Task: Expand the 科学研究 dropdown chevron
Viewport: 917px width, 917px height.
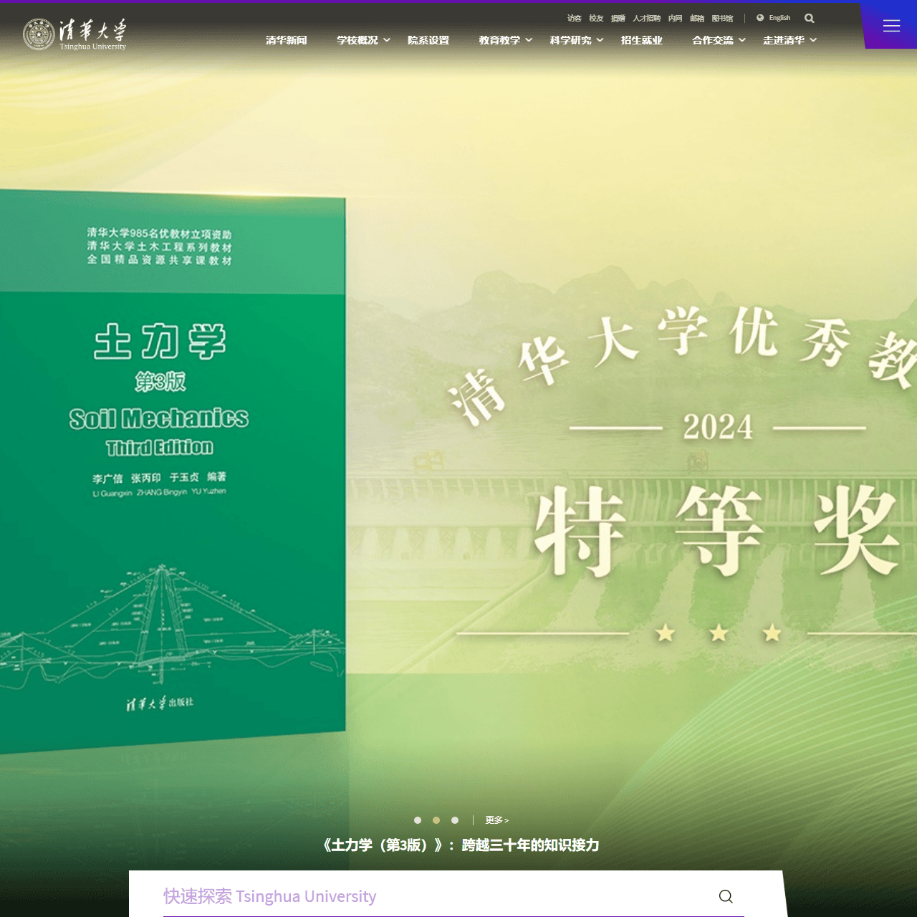Action: [600, 40]
